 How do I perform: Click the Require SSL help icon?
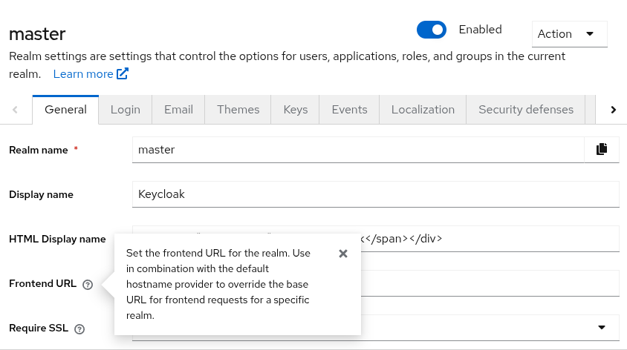(x=79, y=328)
